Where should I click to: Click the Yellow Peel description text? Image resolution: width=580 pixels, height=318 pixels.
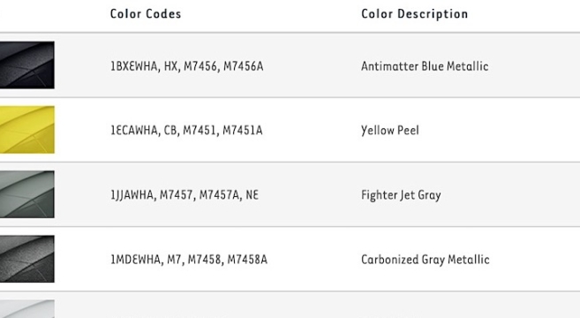(390, 131)
